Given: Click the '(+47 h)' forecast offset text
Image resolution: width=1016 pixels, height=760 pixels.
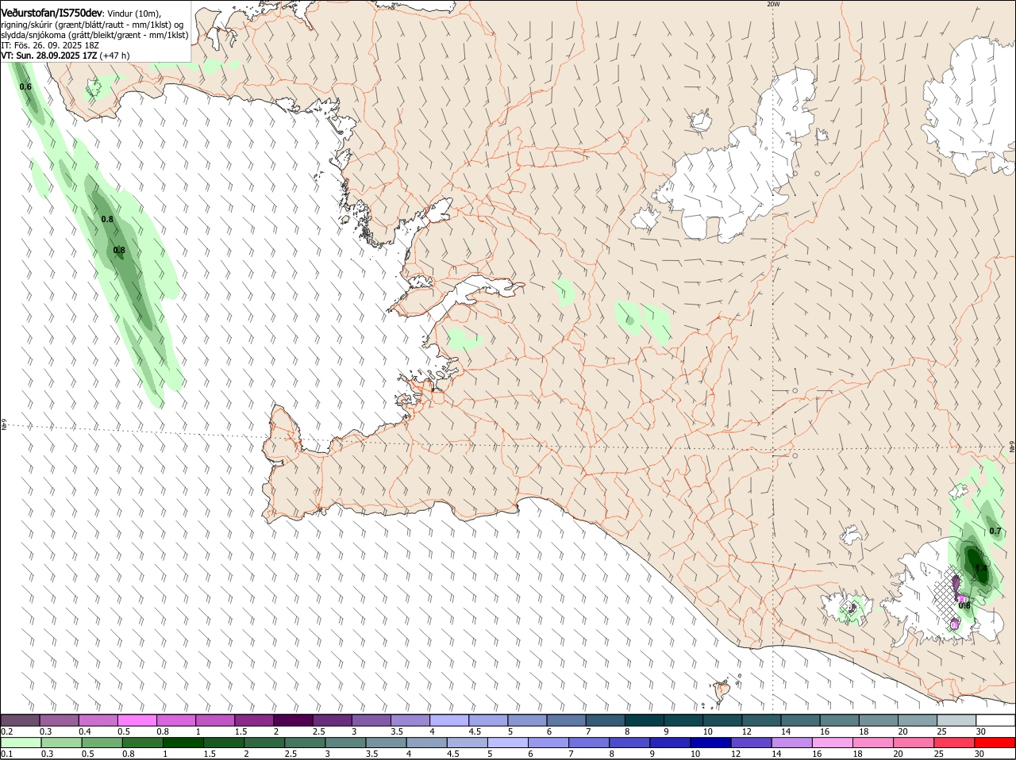Looking at the screenshot, I should [115, 56].
